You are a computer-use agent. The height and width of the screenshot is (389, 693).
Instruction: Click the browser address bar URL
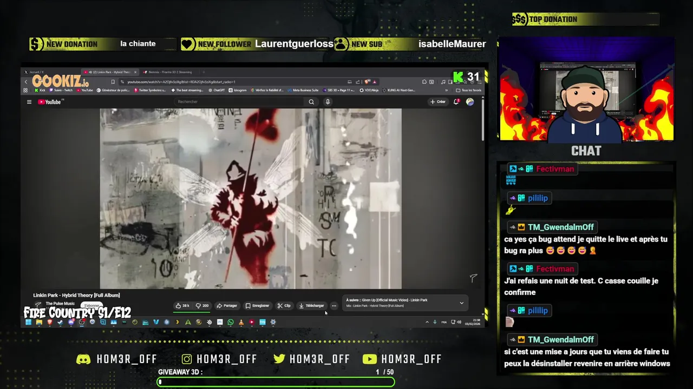(x=181, y=82)
